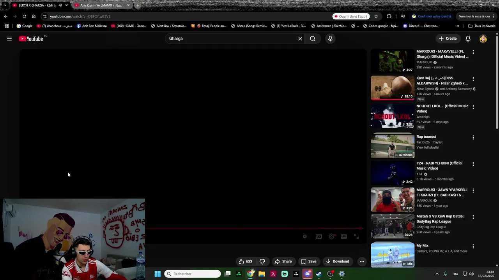Viewport: 499px width, 280px height.
Task: Go back with the browser arrow
Action: (6, 16)
